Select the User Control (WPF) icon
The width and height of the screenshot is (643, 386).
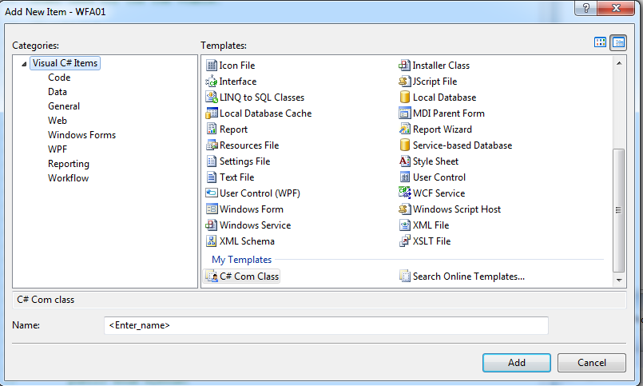coord(211,193)
